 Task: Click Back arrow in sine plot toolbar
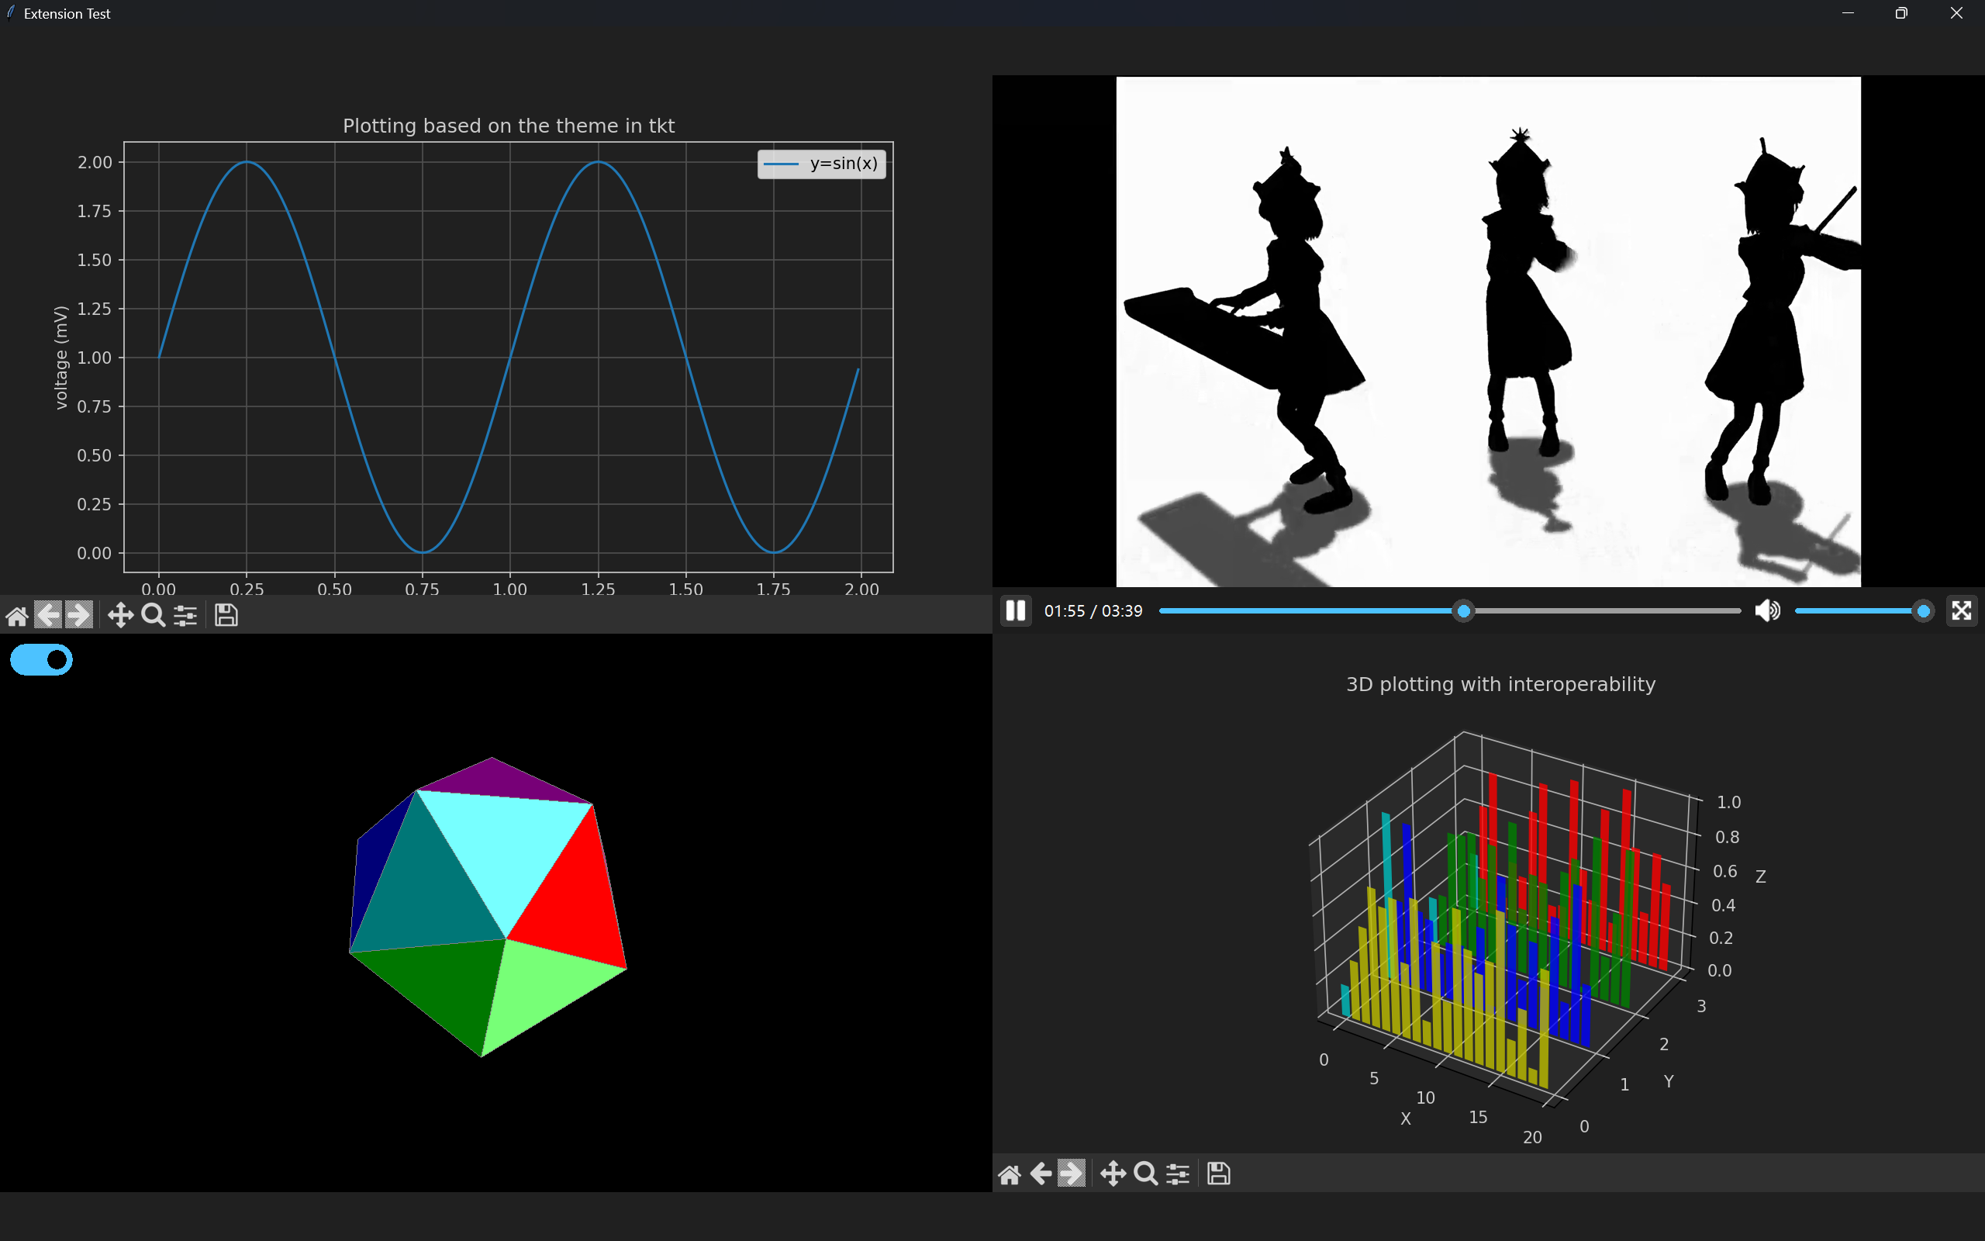click(48, 616)
